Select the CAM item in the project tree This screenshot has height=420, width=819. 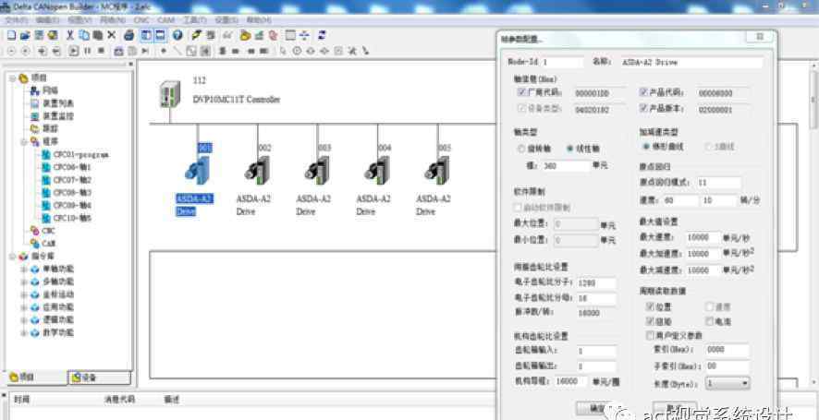click(x=49, y=244)
